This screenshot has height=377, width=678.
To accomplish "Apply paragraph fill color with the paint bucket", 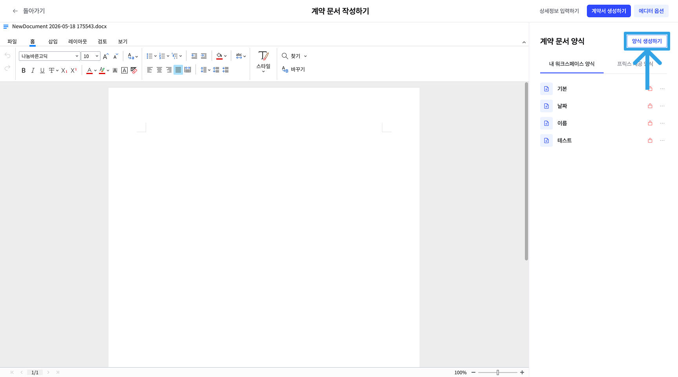I will pos(219,56).
